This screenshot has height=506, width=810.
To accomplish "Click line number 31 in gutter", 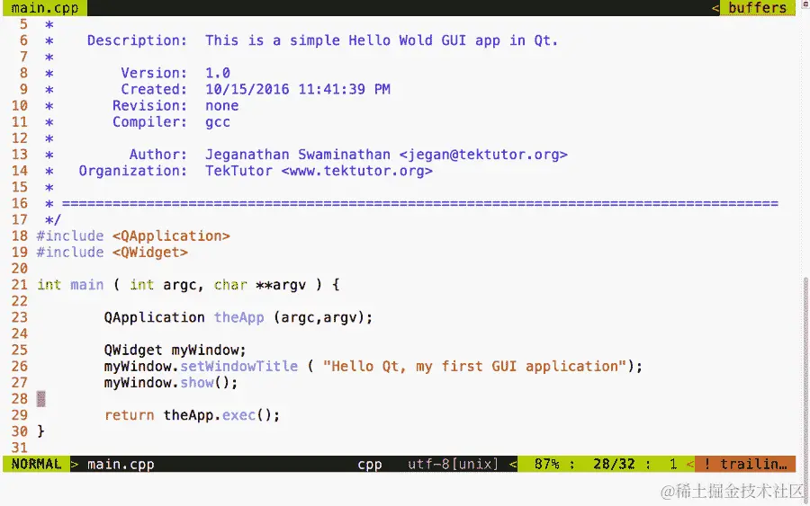I will pos(20,448).
